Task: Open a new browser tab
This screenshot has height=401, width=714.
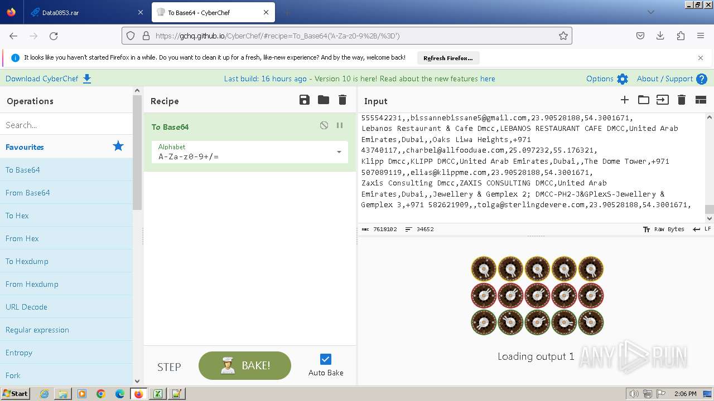Action: [x=287, y=12]
